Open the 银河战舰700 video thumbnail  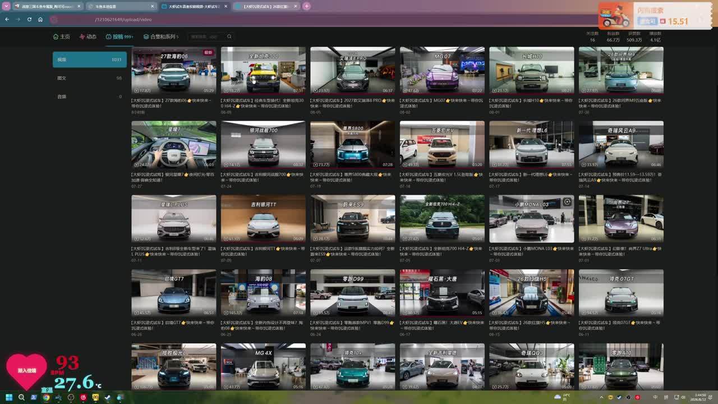pos(263,145)
